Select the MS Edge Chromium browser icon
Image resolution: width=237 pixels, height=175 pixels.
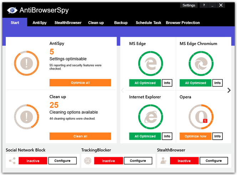(x=201, y=64)
